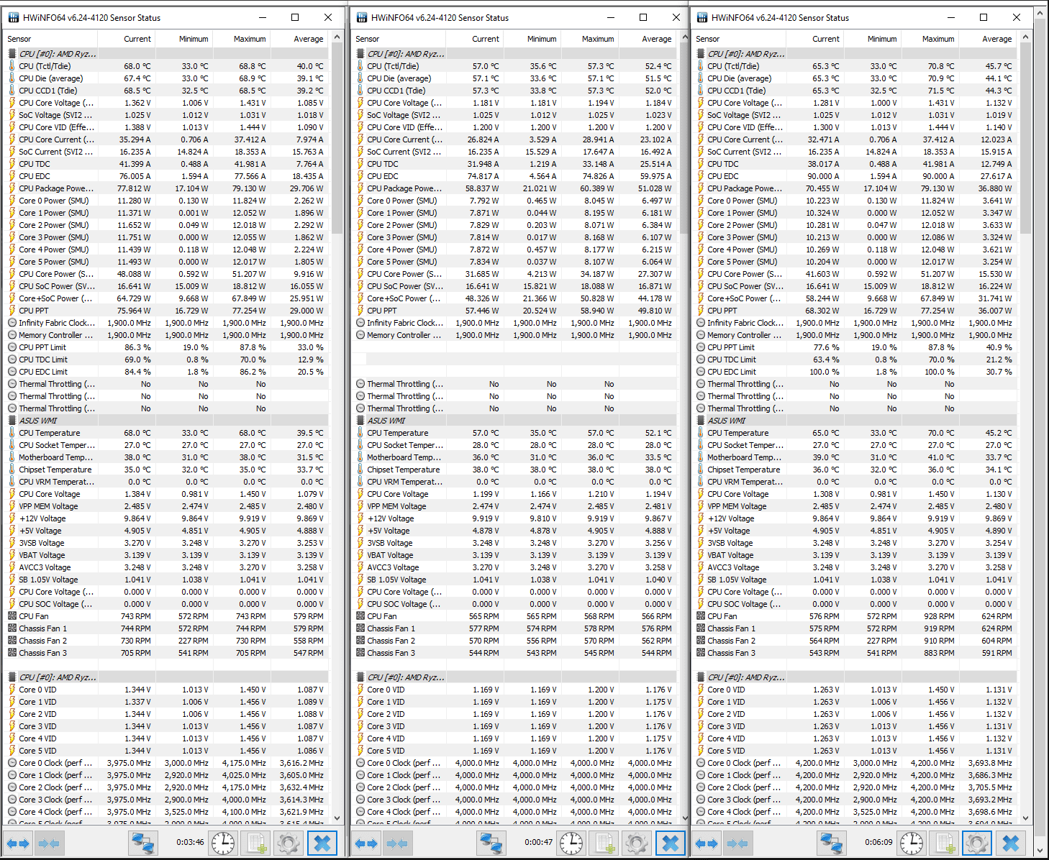Click the expand columns arrows in the 0:06:09 window

[707, 843]
